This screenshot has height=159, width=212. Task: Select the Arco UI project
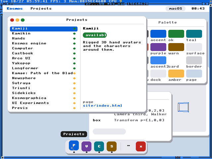[44, 58]
